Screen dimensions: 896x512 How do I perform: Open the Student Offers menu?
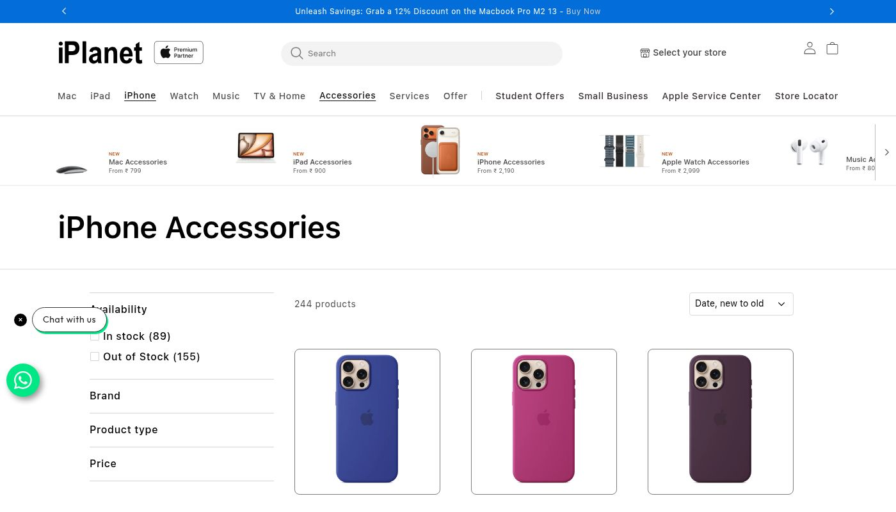click(x=529, y=96)
